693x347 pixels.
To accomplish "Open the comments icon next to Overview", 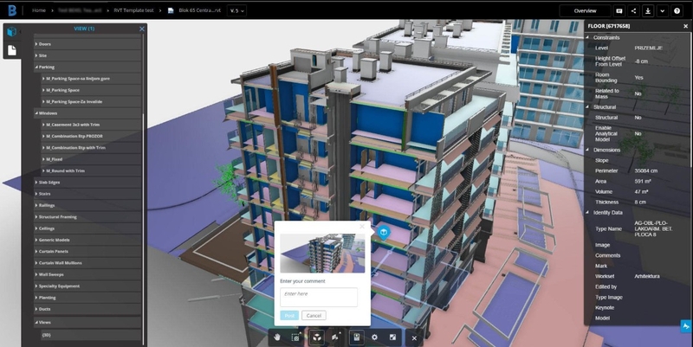I will tap(619, 10).
